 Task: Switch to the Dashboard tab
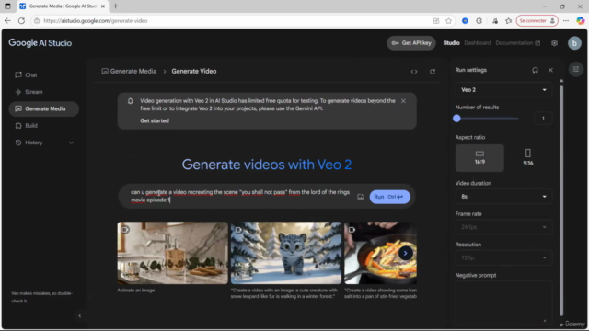478,43
